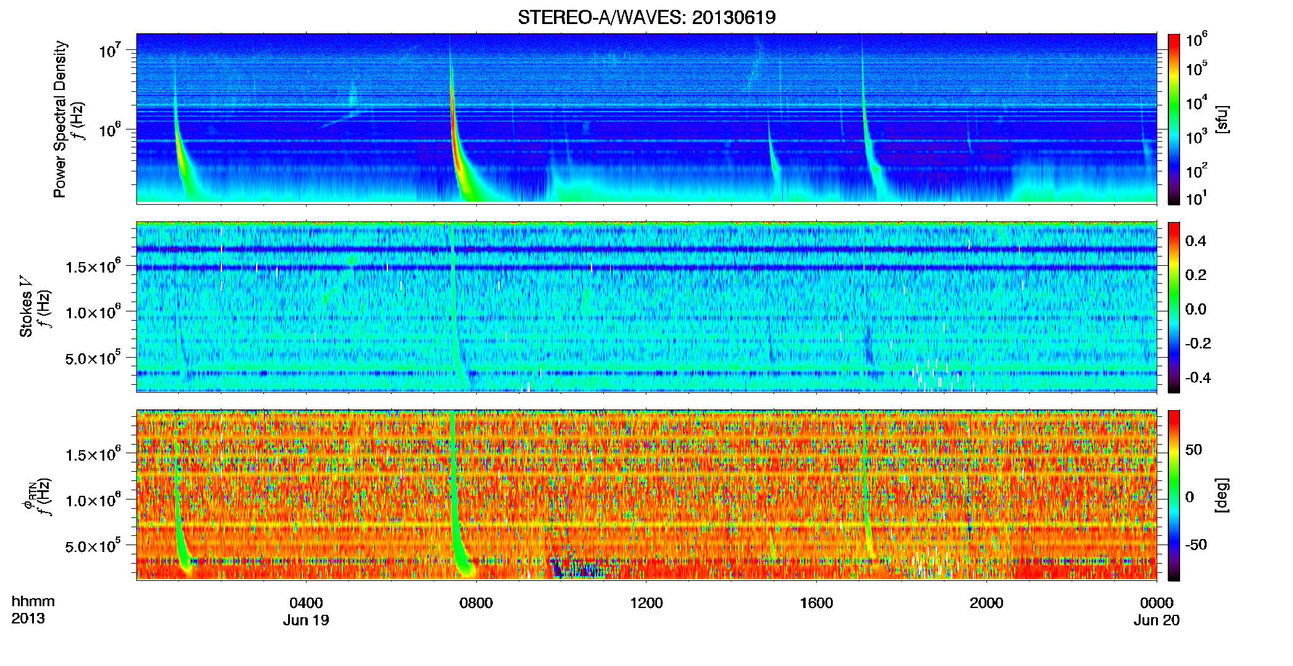Screen dimensions: 1293x666
Task: Select the Power Spectral Density axis label
Action: (x=60, y=119)
